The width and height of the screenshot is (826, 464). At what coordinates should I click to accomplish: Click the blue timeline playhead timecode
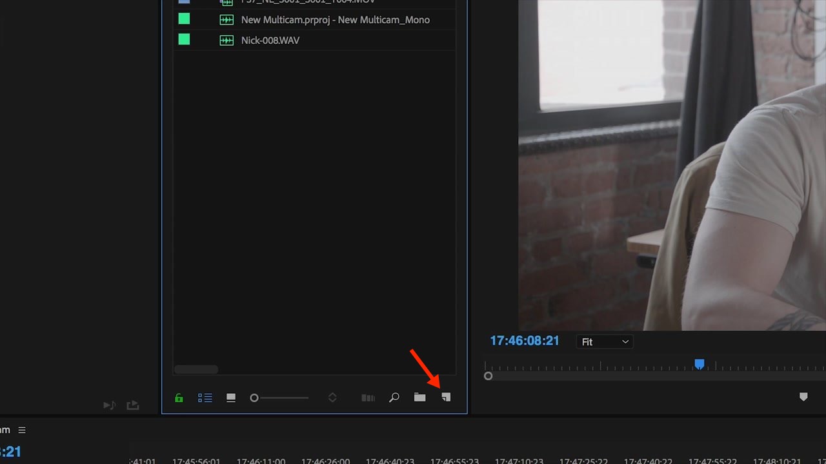tap(10, 452)
